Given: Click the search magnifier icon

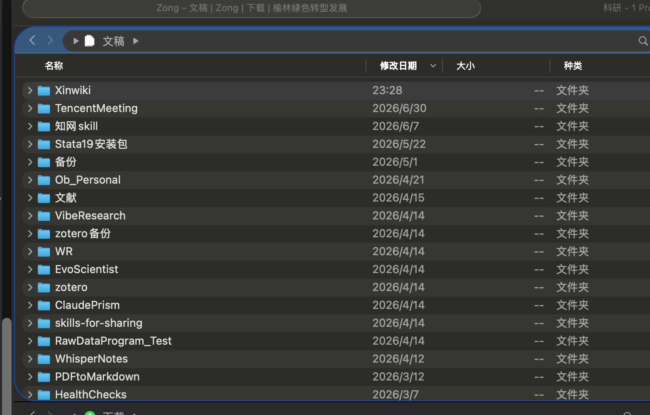Looking at the screenshot, I should (643, 41).
